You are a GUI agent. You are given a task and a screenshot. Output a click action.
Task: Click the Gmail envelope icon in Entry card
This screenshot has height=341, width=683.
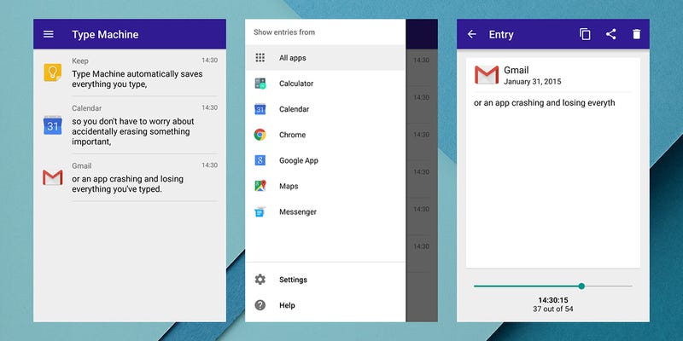[487, 75]
